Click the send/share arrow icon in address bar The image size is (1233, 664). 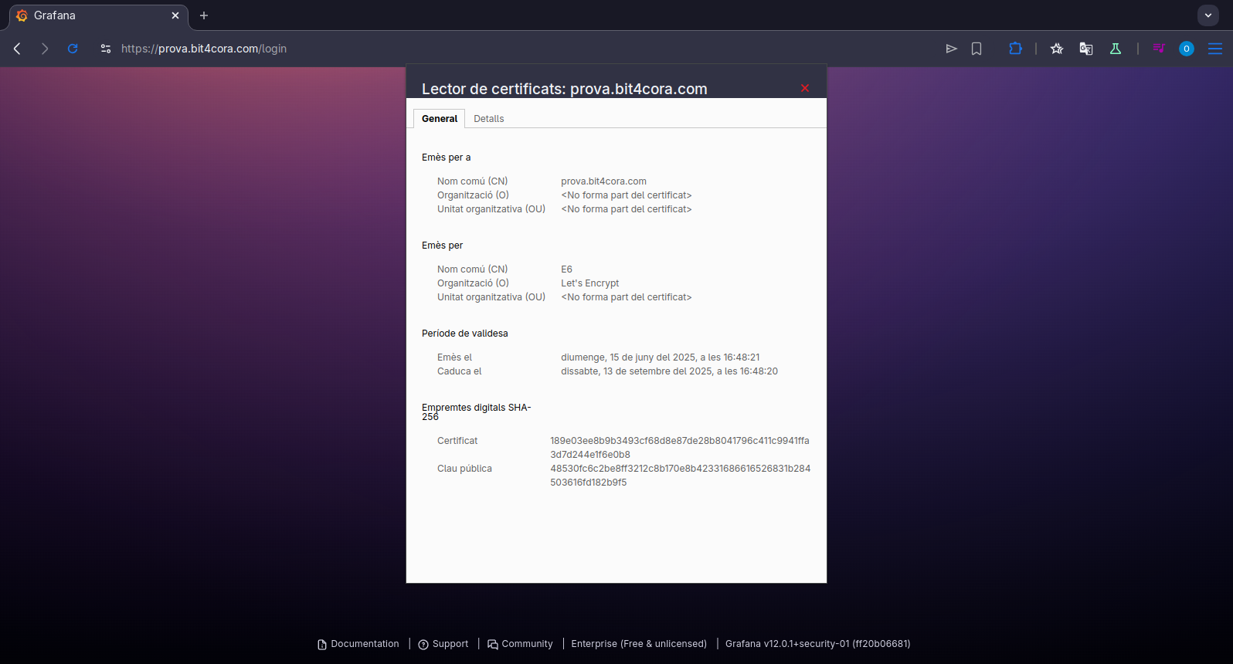coord(952,49)
